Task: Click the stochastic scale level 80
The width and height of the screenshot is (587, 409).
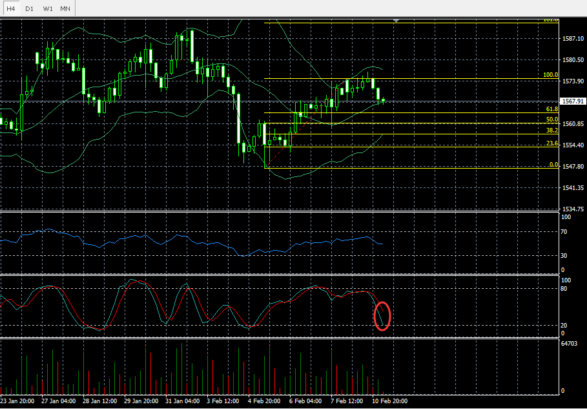Action: pyautogui.click(x=564, y=289)
